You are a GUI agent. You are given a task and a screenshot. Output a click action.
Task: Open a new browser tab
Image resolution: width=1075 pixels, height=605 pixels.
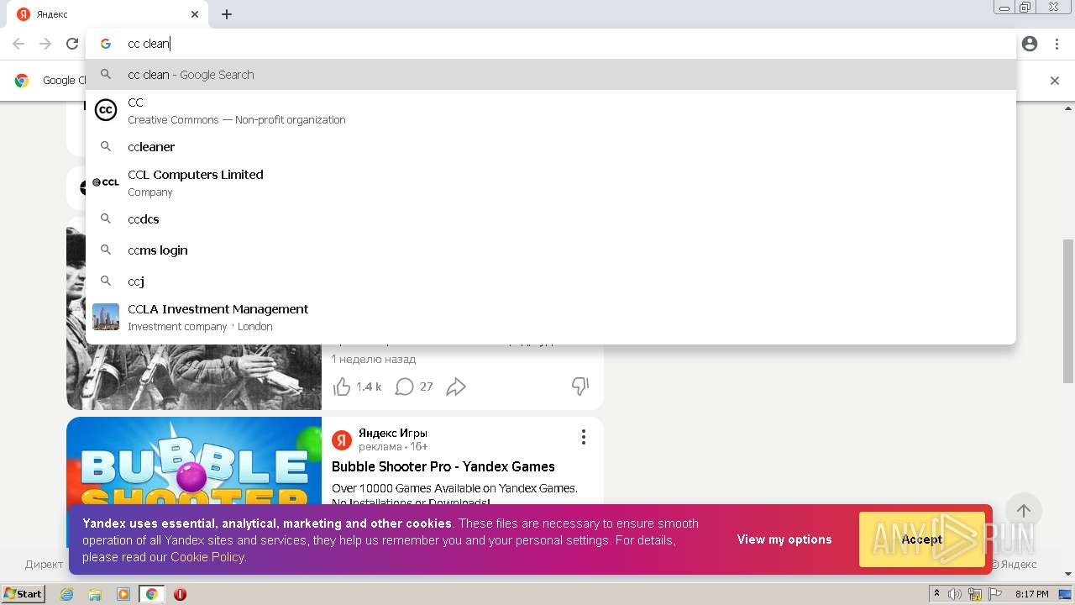tap(227, 14)
